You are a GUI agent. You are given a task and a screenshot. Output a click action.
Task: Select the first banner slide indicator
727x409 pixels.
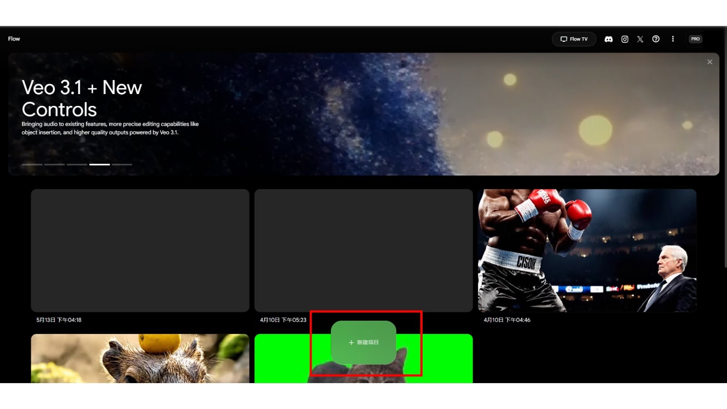tap(32, 165)
